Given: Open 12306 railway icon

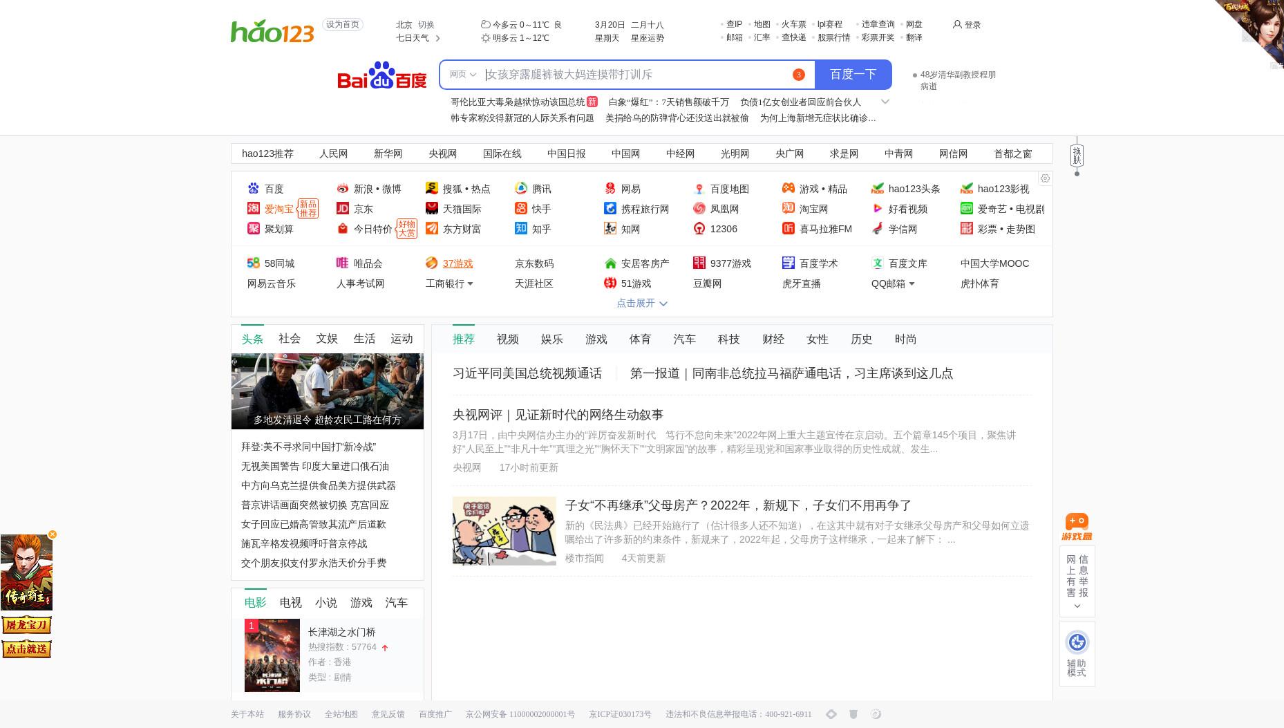Looking at the screenshot, I should pos(699,228).
